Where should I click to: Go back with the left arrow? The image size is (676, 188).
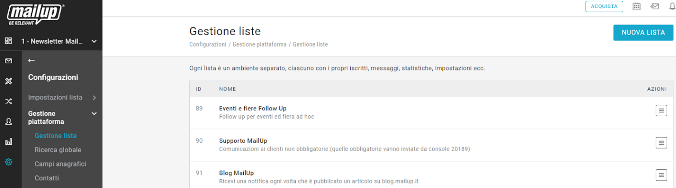click(31, 60)
